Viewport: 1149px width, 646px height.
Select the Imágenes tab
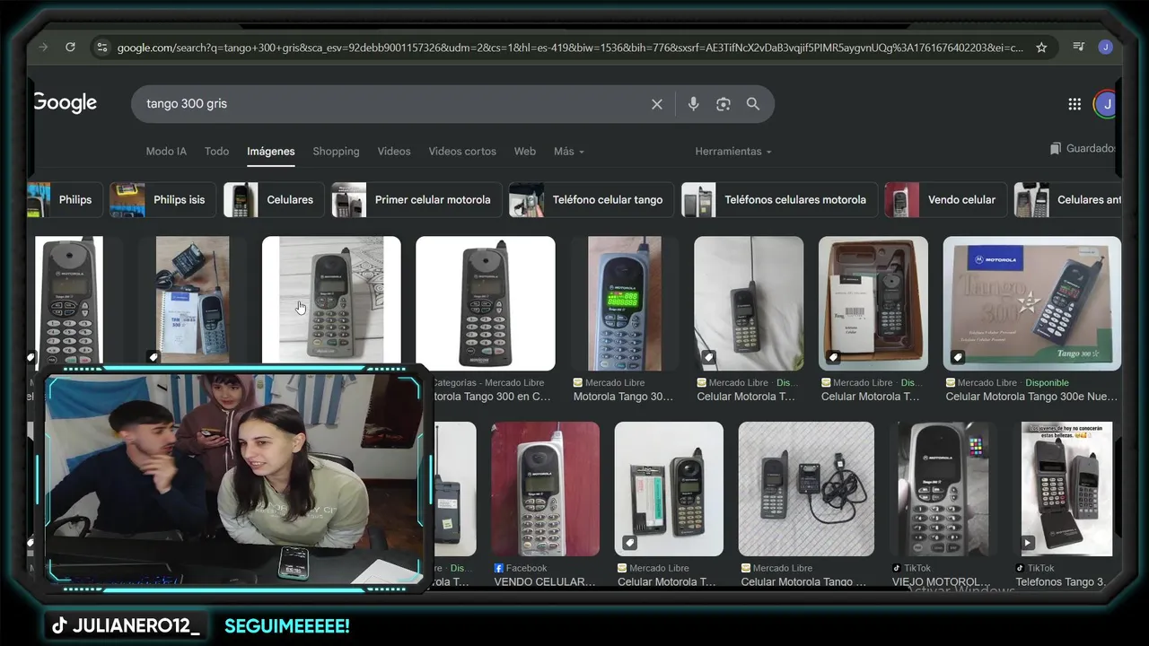(x=271, y=151)
